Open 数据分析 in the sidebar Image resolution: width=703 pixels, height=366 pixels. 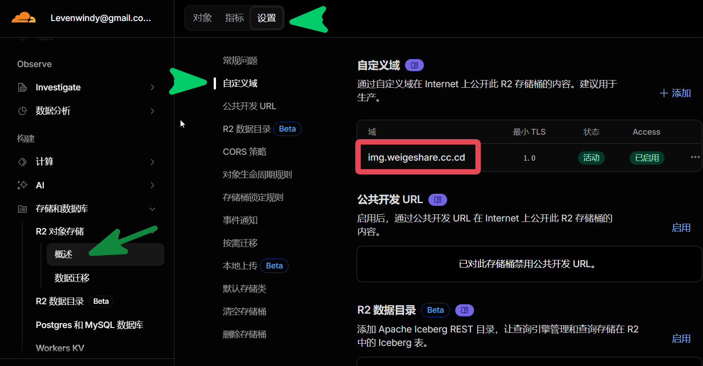[53, 111]
